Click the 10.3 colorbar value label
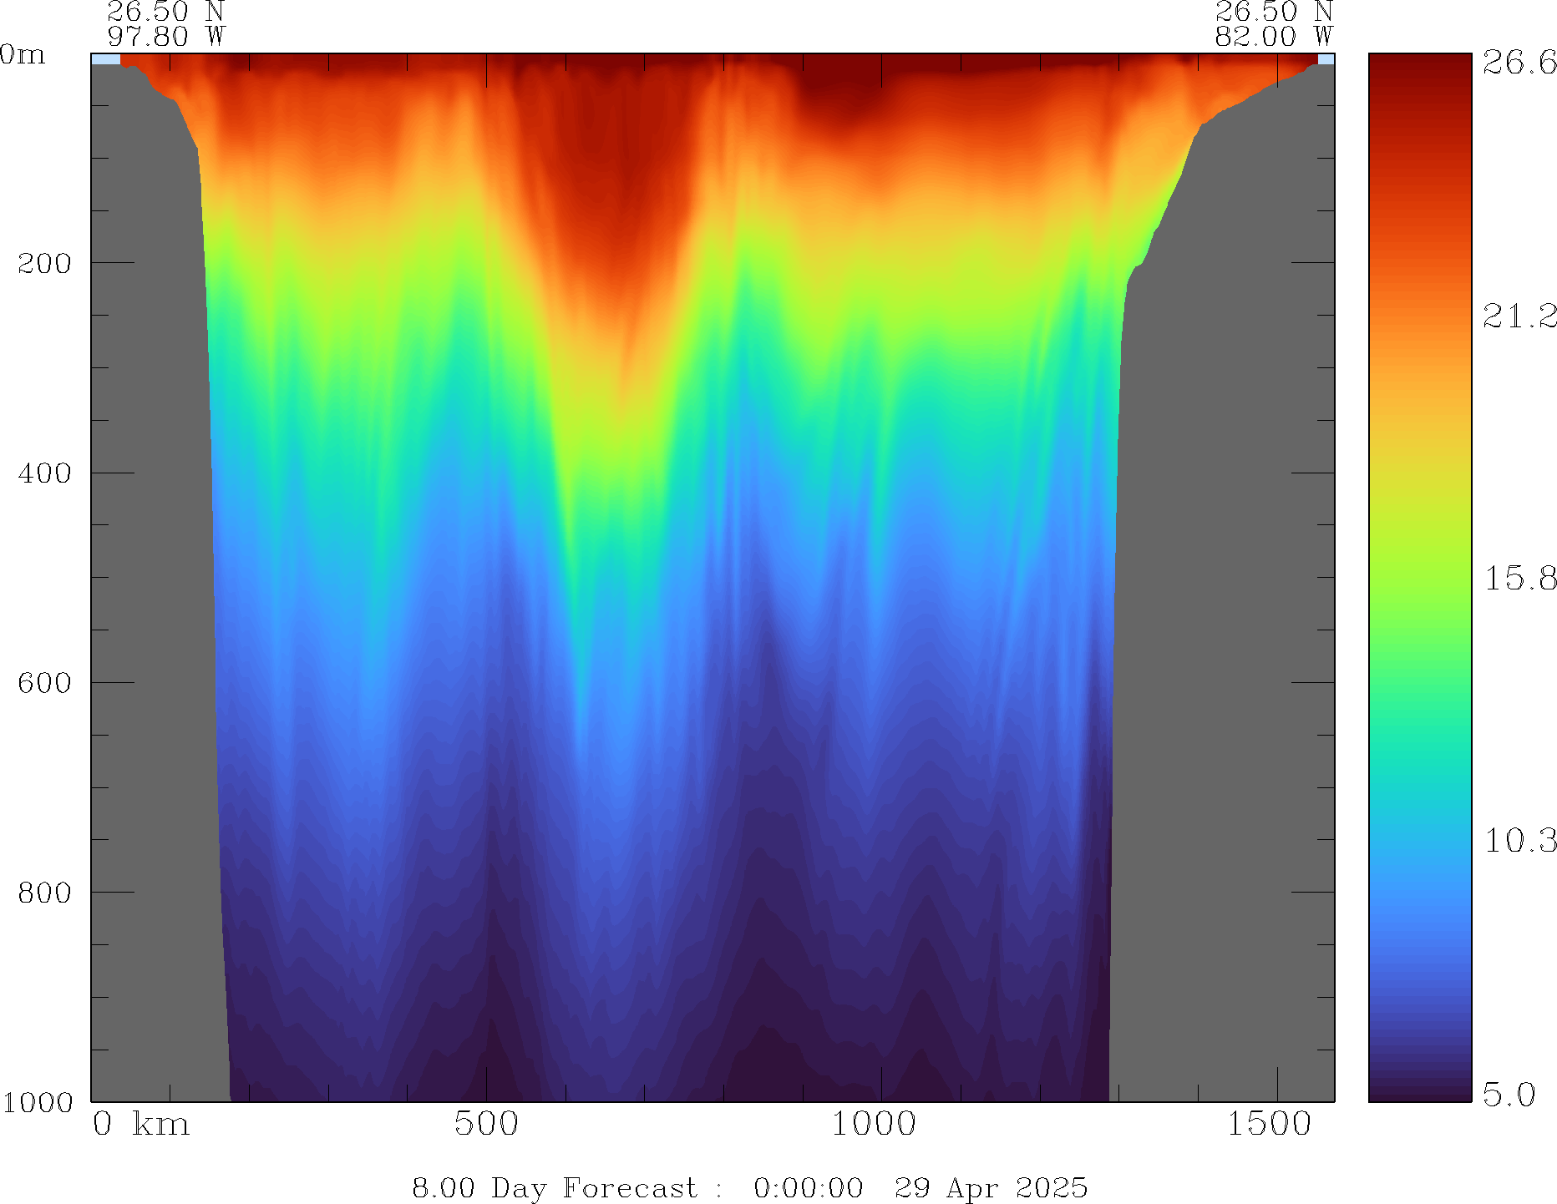Image resolution: width=1557 pixels, height=1204 pixels. 1519,840
